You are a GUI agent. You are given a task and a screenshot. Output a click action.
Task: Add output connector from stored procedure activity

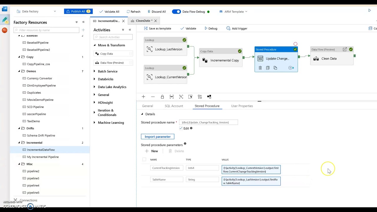[291, 68]
